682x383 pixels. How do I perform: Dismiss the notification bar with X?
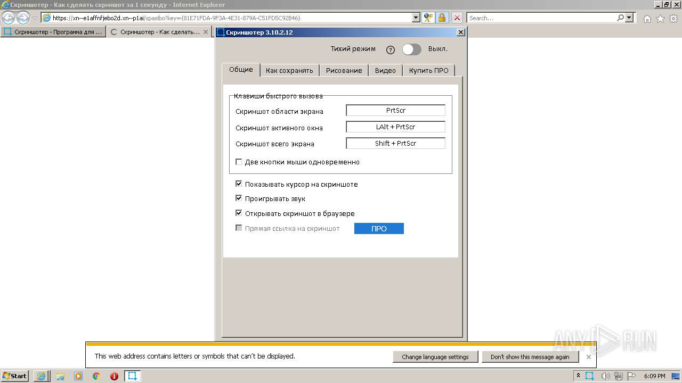[589, 357]
